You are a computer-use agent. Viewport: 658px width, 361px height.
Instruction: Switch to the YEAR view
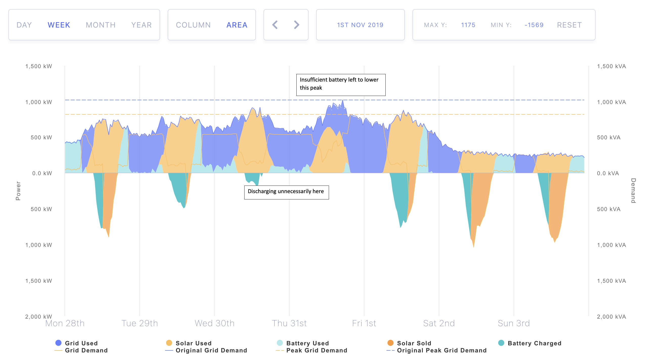click(142, 25)
